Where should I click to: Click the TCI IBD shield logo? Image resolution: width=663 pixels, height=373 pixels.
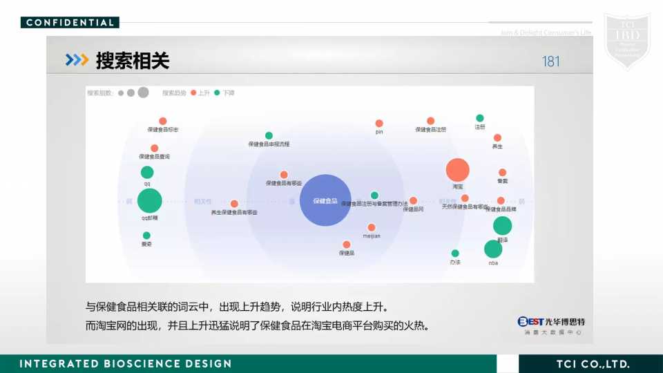point(626,40)
